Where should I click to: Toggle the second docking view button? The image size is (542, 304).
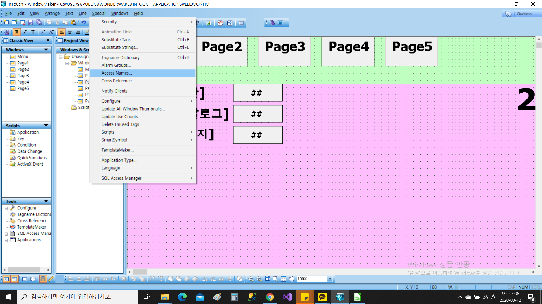click(14, 279)
